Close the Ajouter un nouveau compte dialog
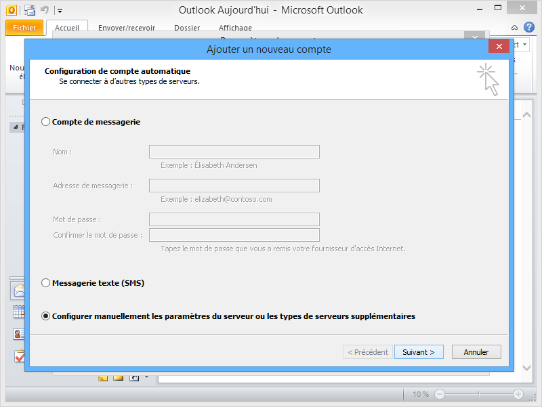The image size is (542, 407). point(499,46)
